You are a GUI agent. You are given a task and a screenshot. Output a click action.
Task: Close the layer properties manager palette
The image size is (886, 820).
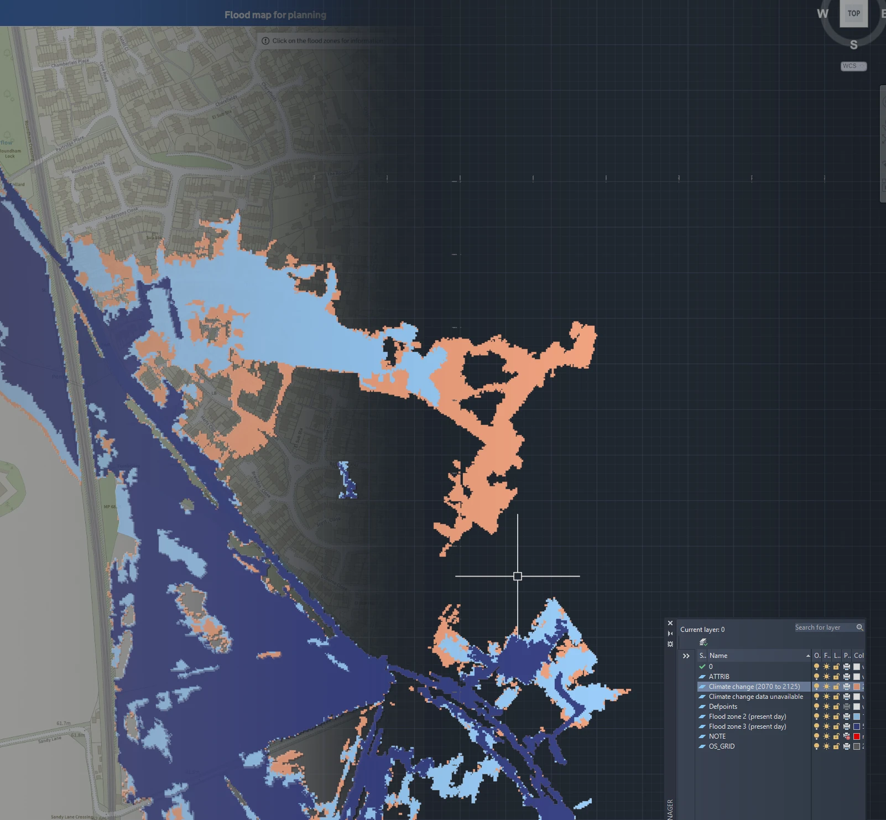coord(670,623)
